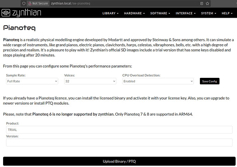Image resolution: width=237 pixels, height=167 pixels.
Task: Toggle reader view icon in address bar
Action: 202,3
